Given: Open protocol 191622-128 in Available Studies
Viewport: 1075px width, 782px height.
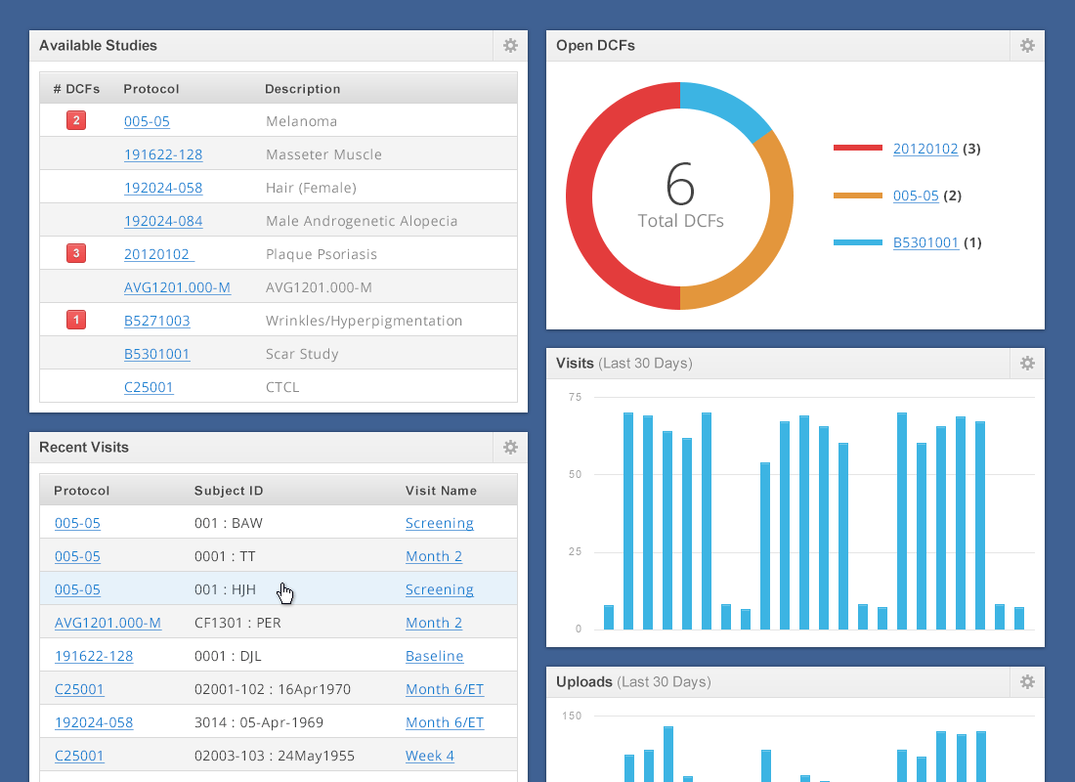Looking at the screenshot, I should coord(163,154).
